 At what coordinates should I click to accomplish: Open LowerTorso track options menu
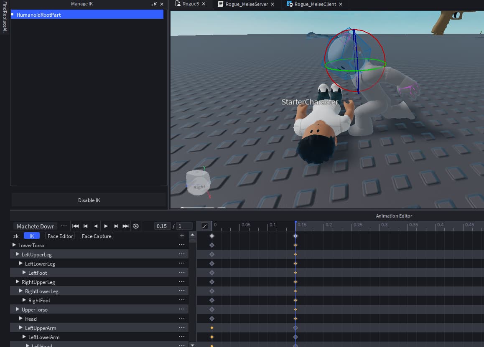[182, 245]
